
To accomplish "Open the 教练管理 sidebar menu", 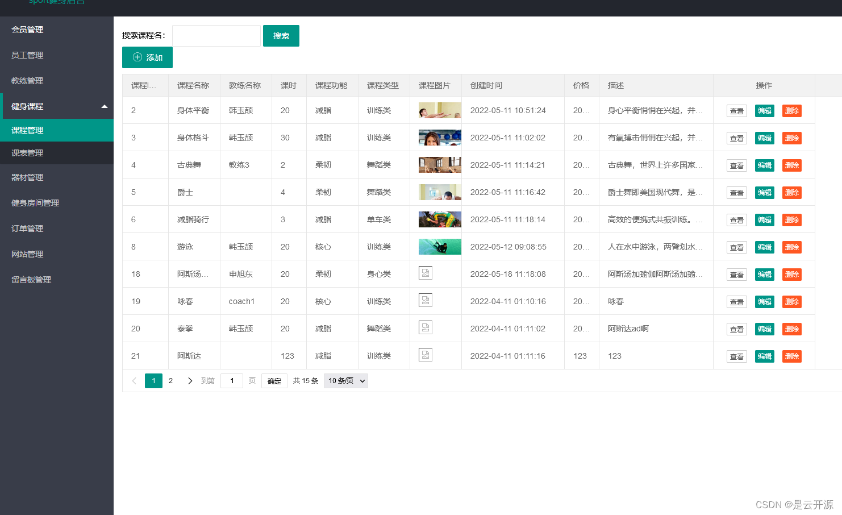I will 27,81.
